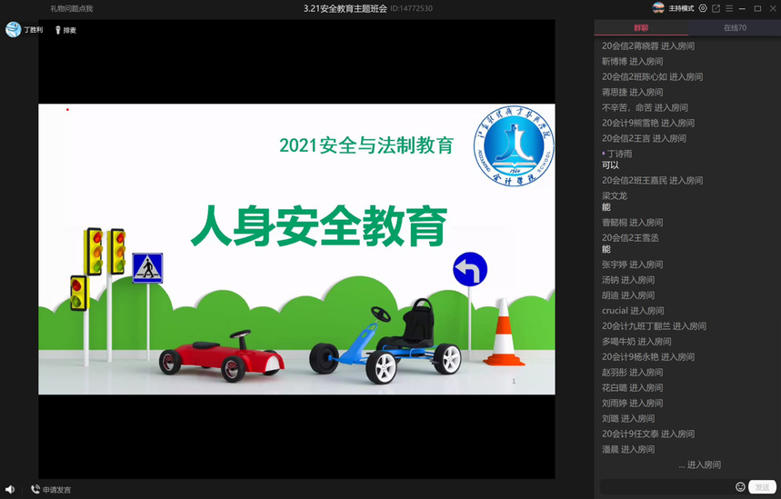This screenshot has height=499, width=781.
Task: Click the host profile avatar at top right
Action: [658, 8]
